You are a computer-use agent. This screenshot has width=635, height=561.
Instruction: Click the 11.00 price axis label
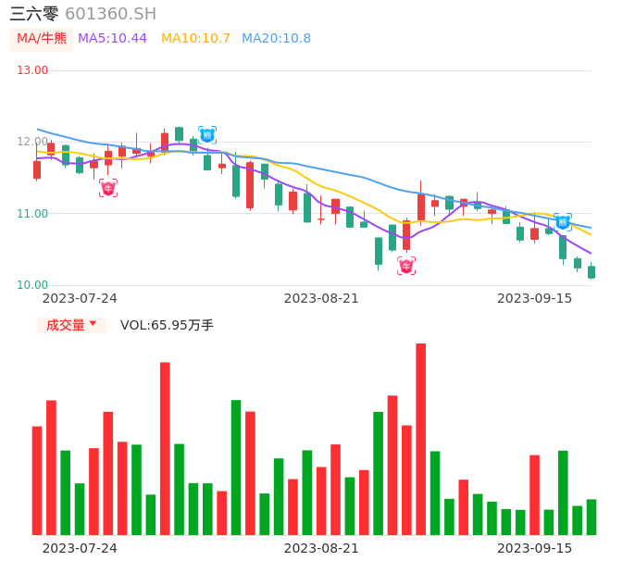(x=32, y=214)
